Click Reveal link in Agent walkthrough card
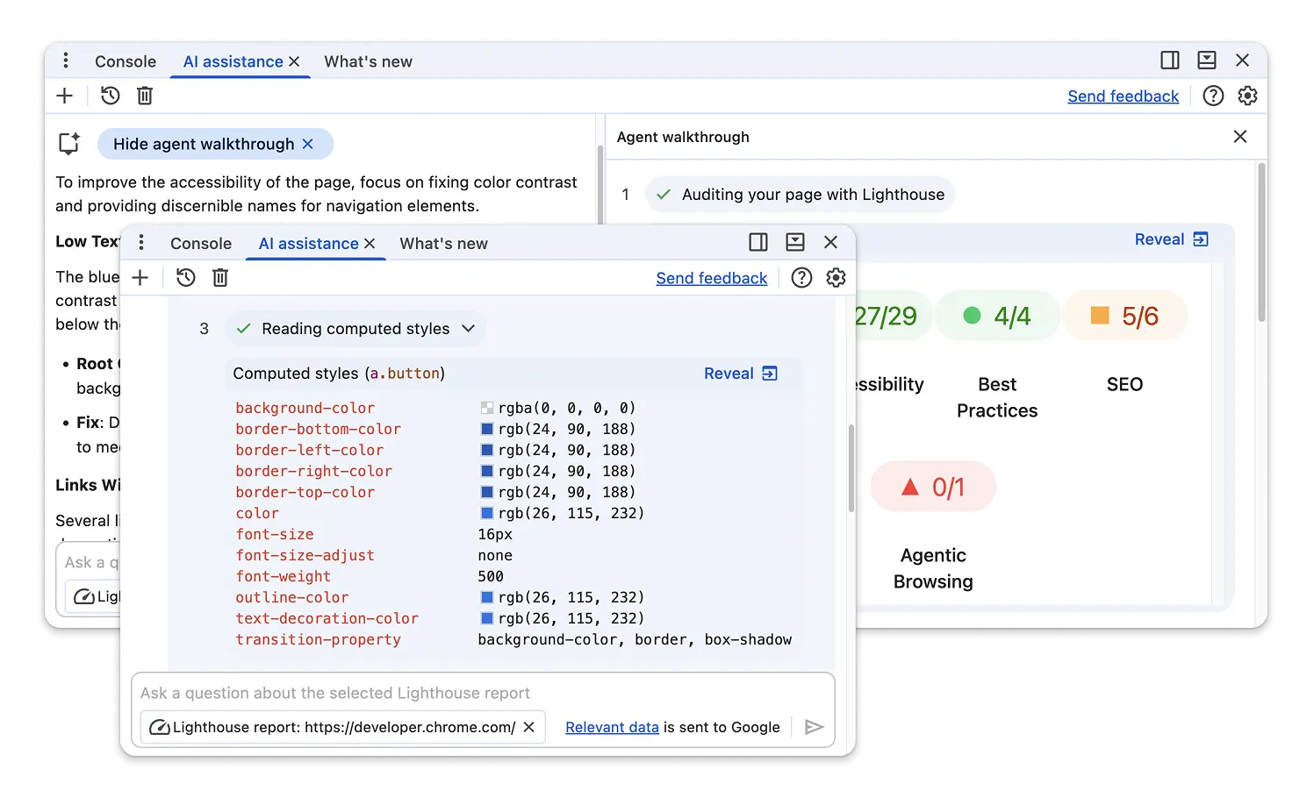This screenshot has height=798, width=1314. pyautogui.click(x=1171, y=239)
